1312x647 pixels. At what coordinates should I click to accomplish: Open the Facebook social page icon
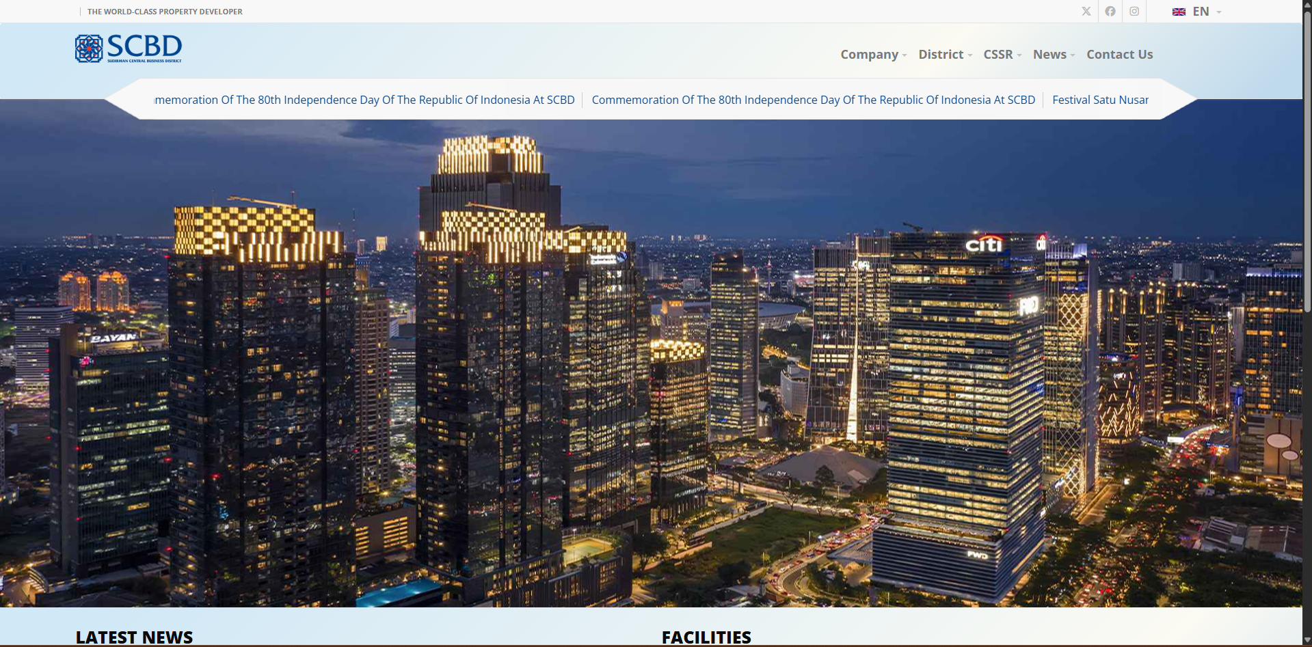(x=1110, y=12)
